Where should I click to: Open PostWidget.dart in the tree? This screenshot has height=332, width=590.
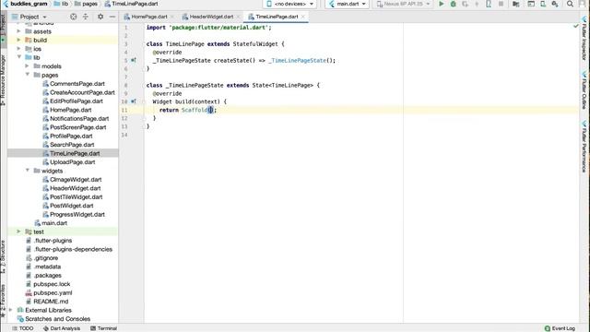click(72, 206)
